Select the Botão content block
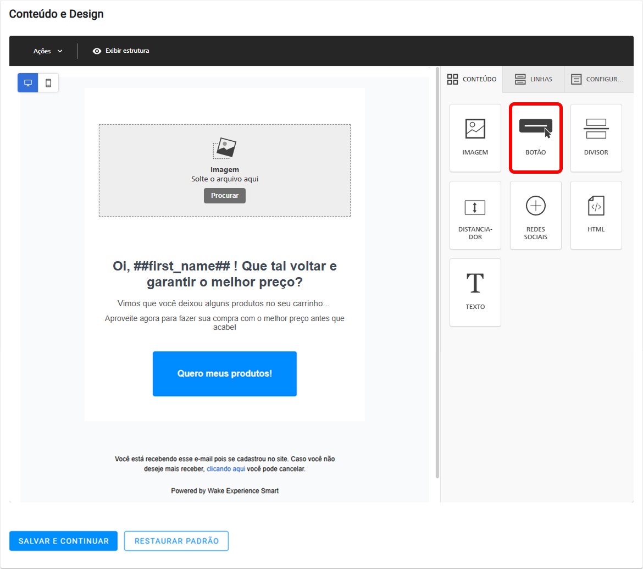 (536, 138)
